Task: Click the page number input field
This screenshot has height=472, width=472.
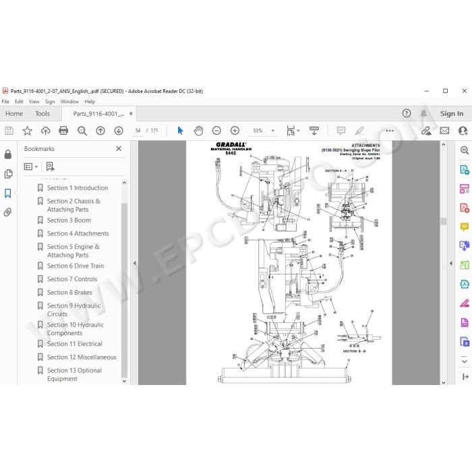Action: point(138,131)
